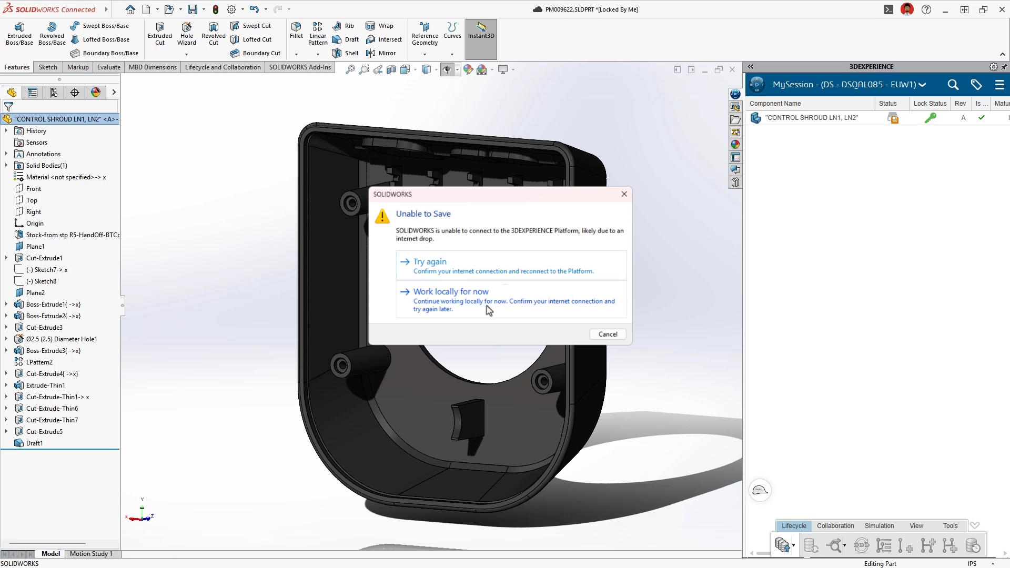Open the ConfigurationManager tab icon
This screenshot has height=568, width=1010.
click(x=54, y=93)
